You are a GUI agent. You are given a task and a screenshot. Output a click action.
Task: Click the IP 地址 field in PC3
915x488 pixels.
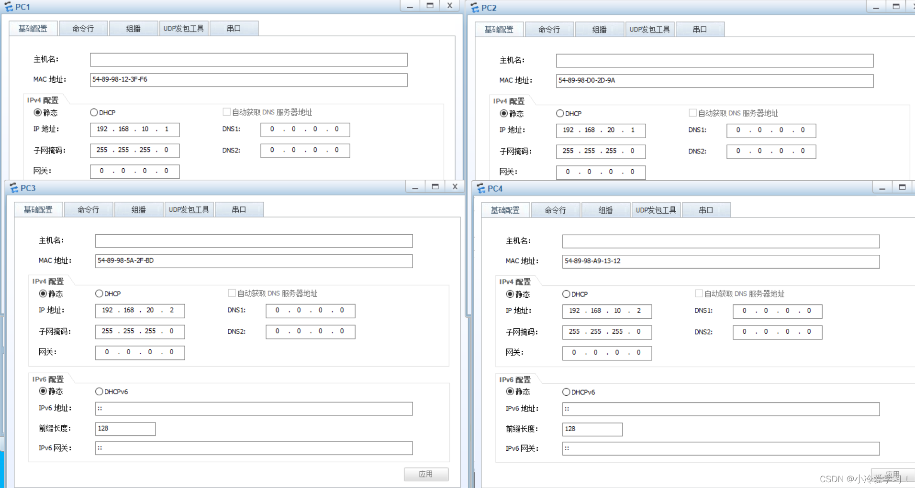pyautogui.click(x=140, y=310)
